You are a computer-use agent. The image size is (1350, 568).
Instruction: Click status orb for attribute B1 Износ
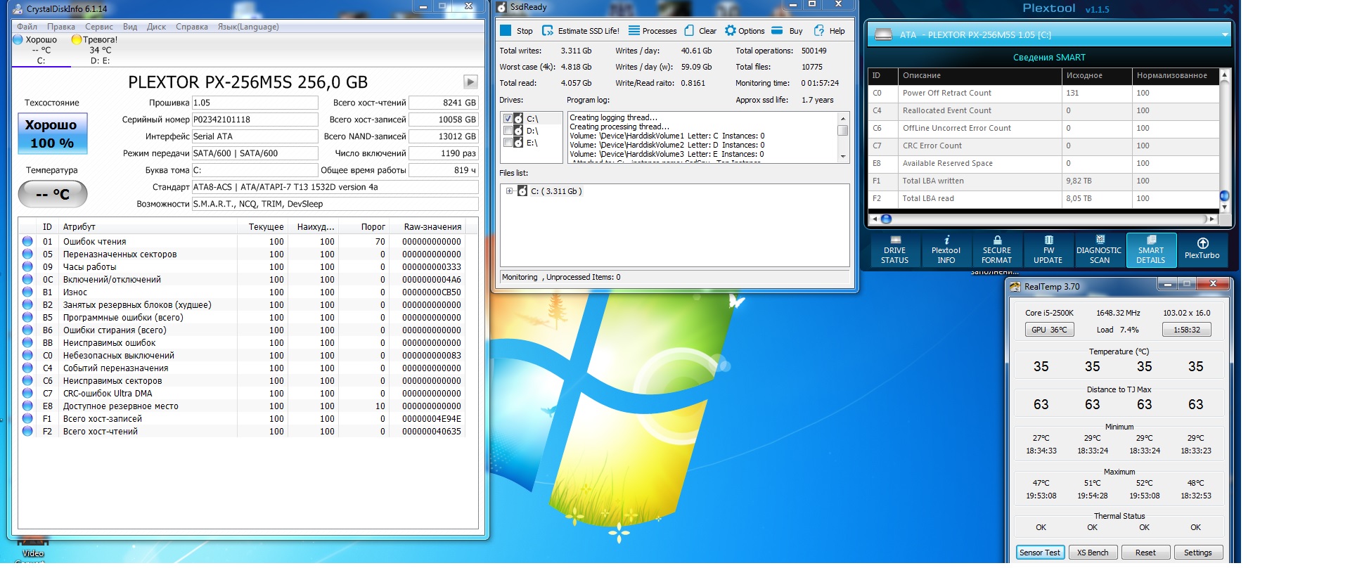coord(27,292)
